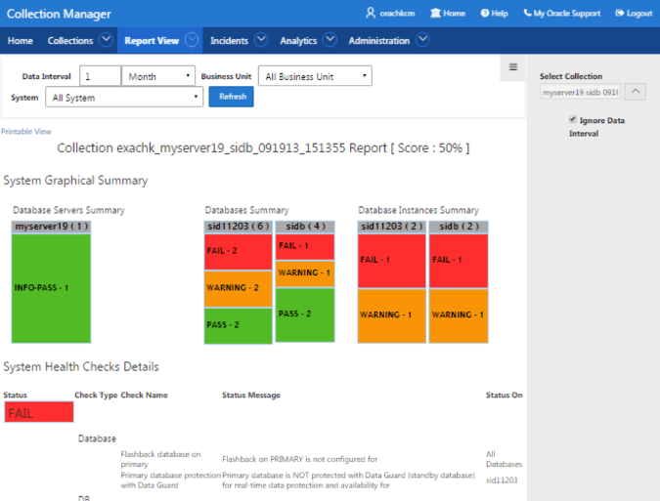Image resolution: width=660 pixels, height=501 pixels.
Task: Expand the Collections menu chevron
Action: [x=106, y=40]
